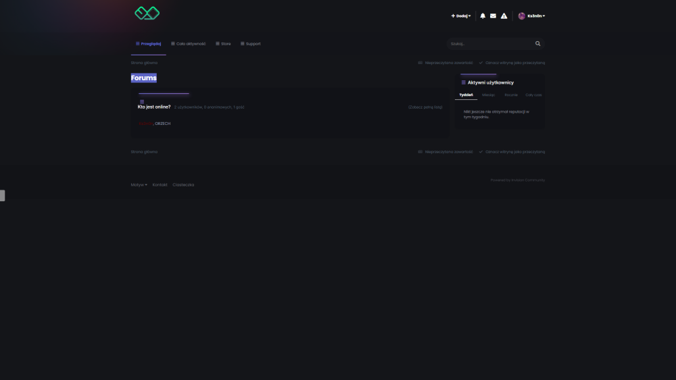Click into the Szukaj search field

[x=491, y=43]
